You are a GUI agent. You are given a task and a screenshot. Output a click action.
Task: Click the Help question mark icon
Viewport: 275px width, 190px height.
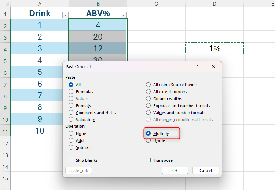tap(197, 67)
